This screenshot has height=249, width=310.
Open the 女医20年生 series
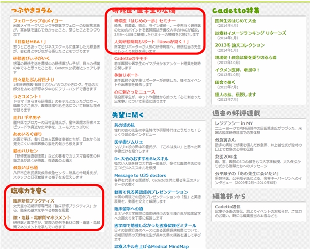[x=226, y=157]
